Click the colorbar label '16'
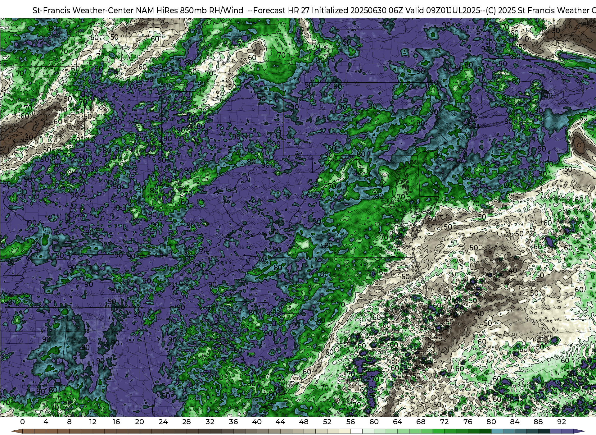The height and width of the screenshot is (435, 596). pos(116,422)
